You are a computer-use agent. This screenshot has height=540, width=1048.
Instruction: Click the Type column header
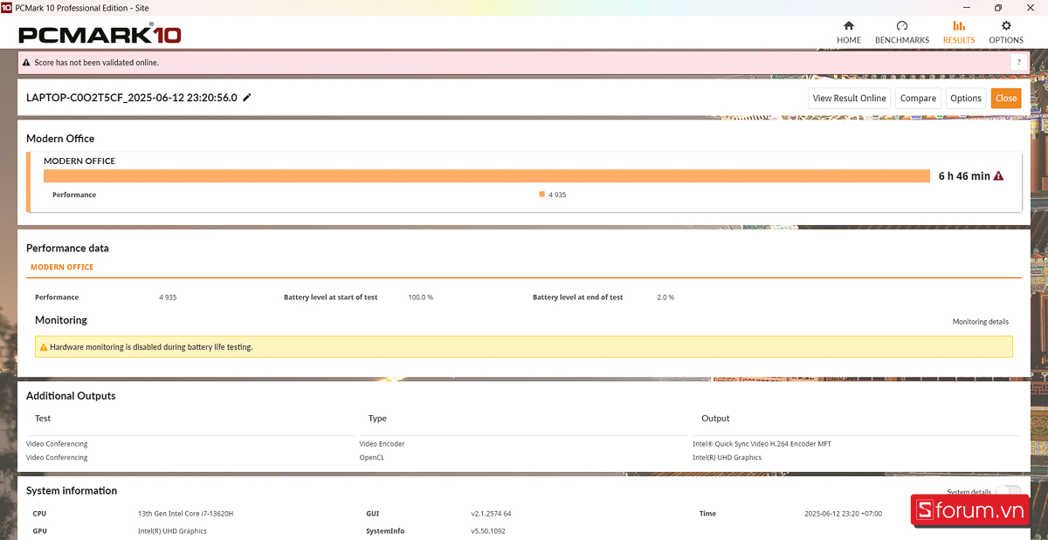coord(377,418)
